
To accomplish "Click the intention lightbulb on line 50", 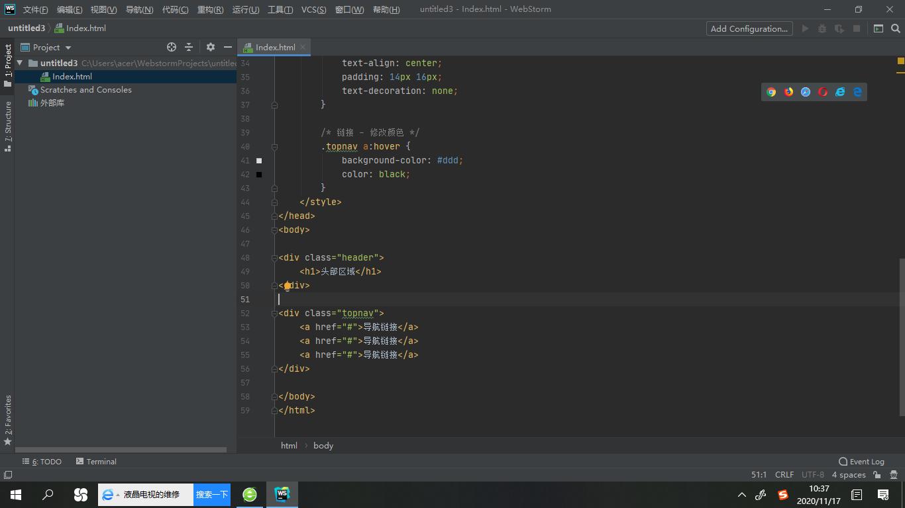I will [x=288, y=286].
